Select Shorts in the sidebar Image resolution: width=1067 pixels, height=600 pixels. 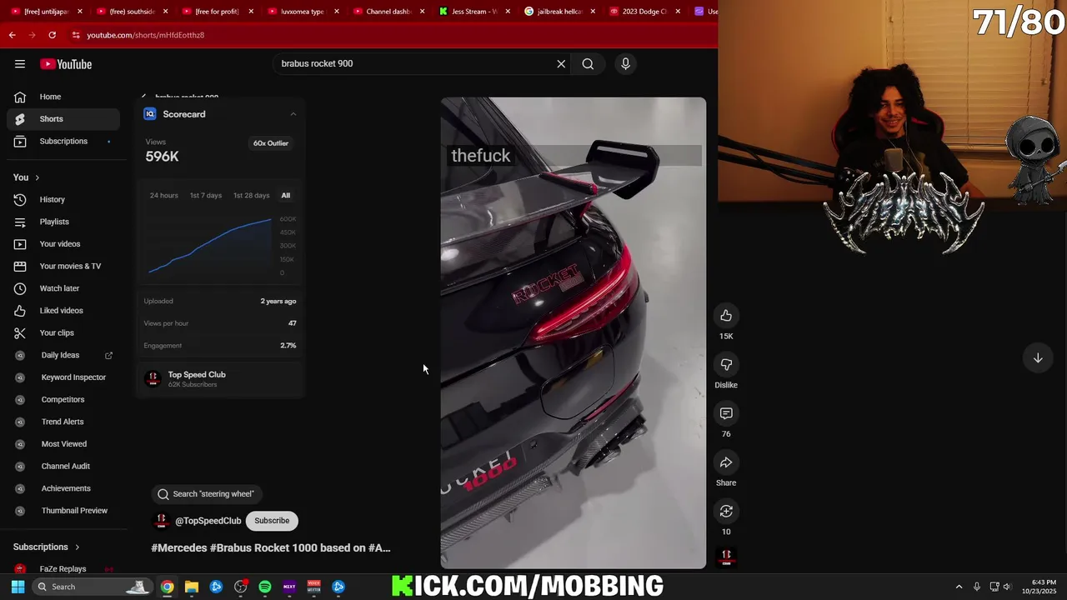(63, 119)
